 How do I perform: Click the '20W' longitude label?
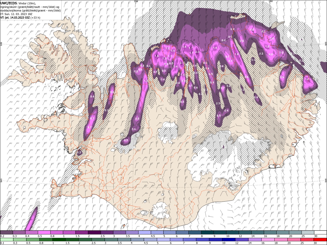click(x=136, y=1)
